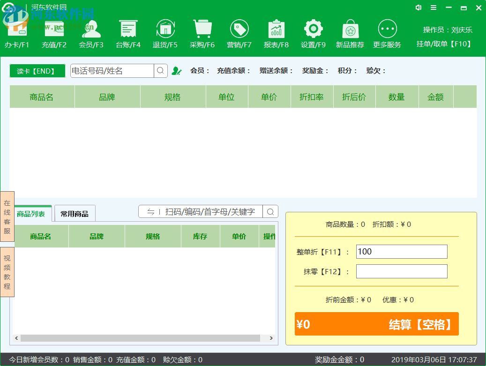Viewport: 486px width, 366px height.
Task: Click the 新品推荐 shopping bag icon
Action: [x=350, y=30]
